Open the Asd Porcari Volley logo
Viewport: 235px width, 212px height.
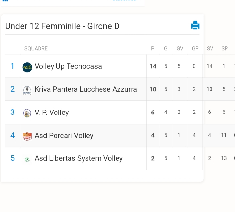coord(27,136)
